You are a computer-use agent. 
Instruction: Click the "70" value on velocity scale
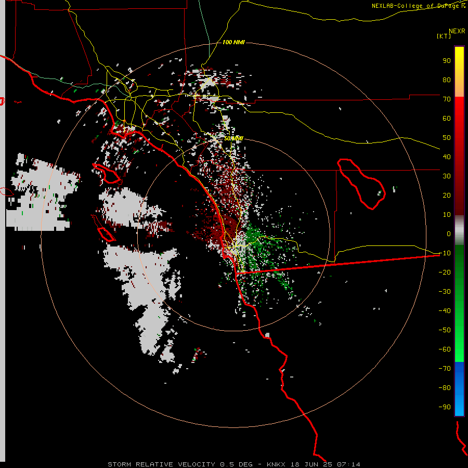[447, 99]
